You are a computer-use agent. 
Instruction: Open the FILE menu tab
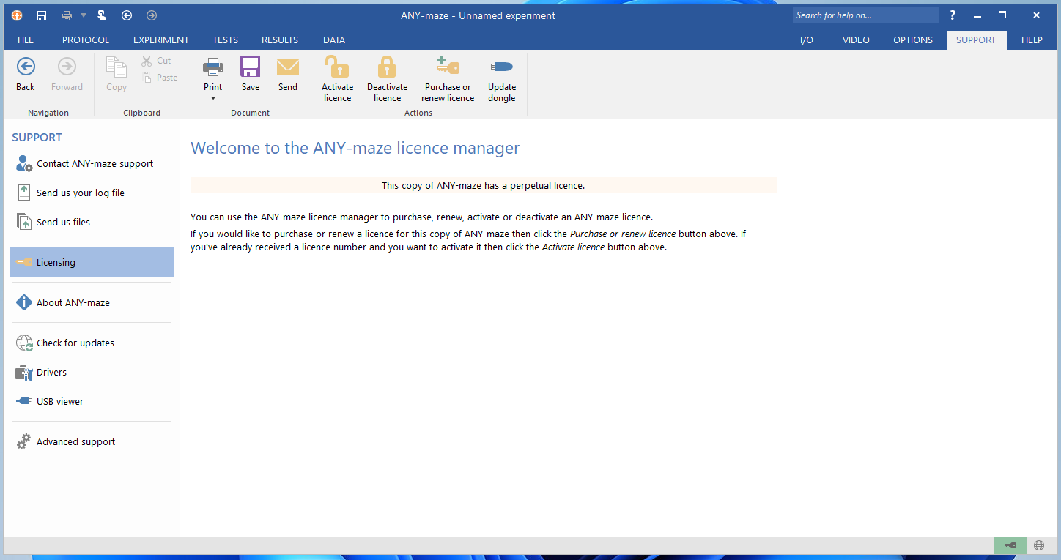point(26,40)
